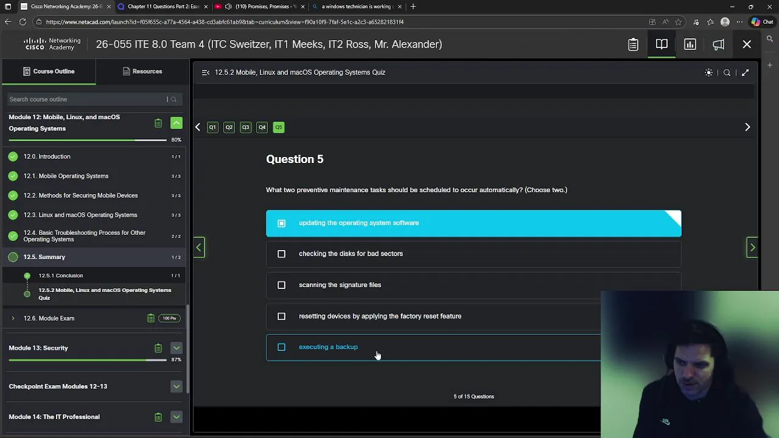Click the Cisco Networking Academy logo
779x438 pixels.
pos(52,44)
